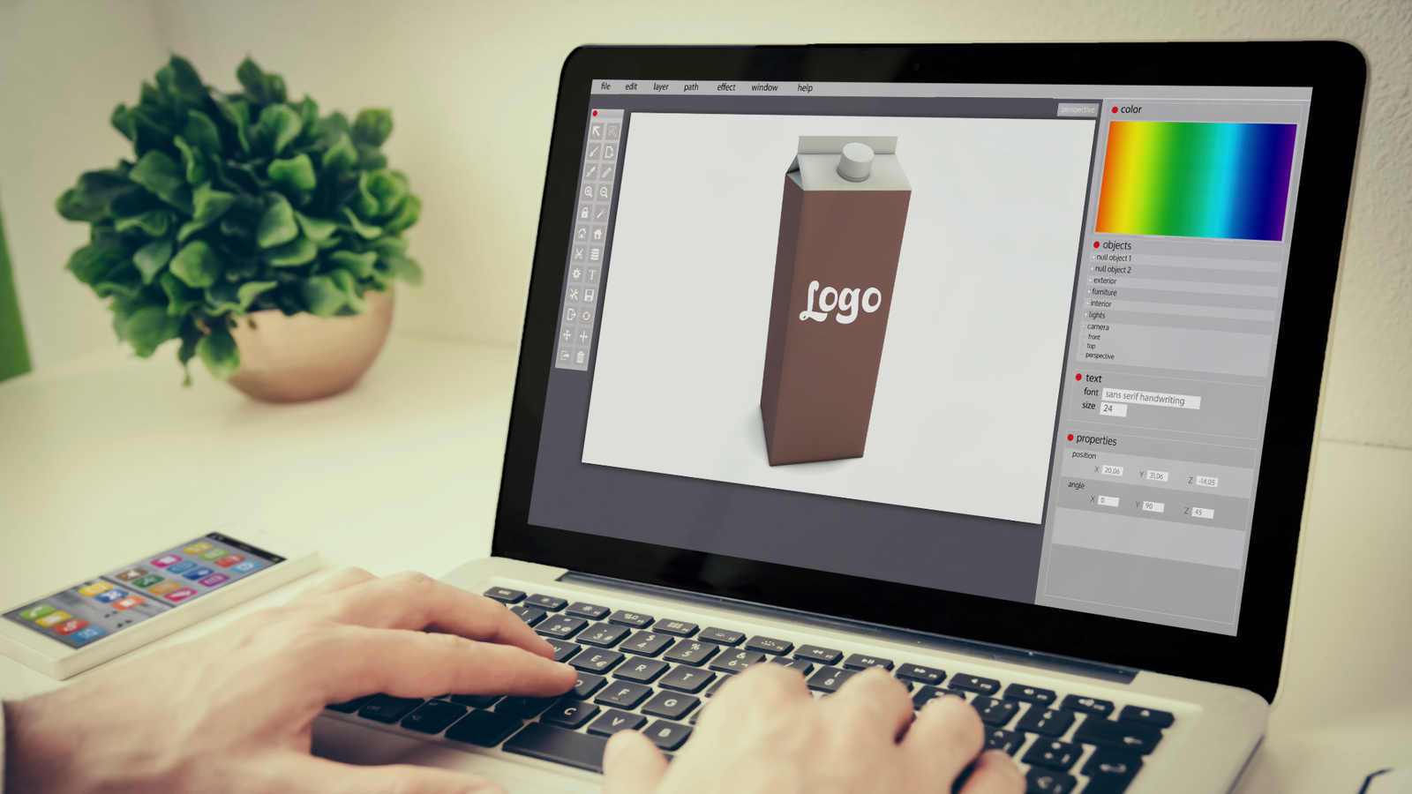Click the floppy disk save icon
1412x794 pixels.
(x=589, y=295)
